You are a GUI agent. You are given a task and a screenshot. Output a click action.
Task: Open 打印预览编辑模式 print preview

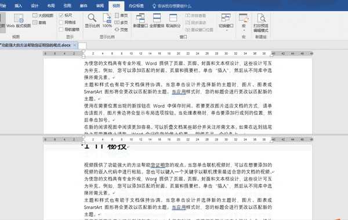coord(261,23)
